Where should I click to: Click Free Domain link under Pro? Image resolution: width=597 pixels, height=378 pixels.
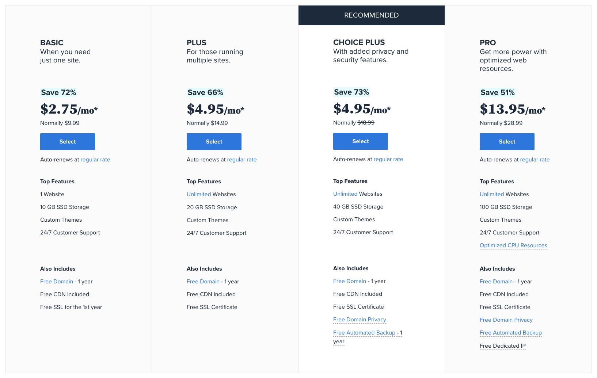(x=496, y=281)
